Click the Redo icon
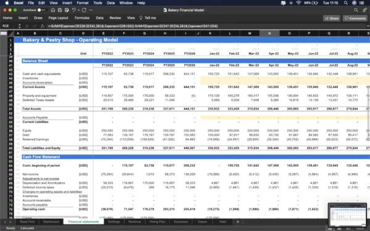 pyautogui.click(x=84, y=10)
